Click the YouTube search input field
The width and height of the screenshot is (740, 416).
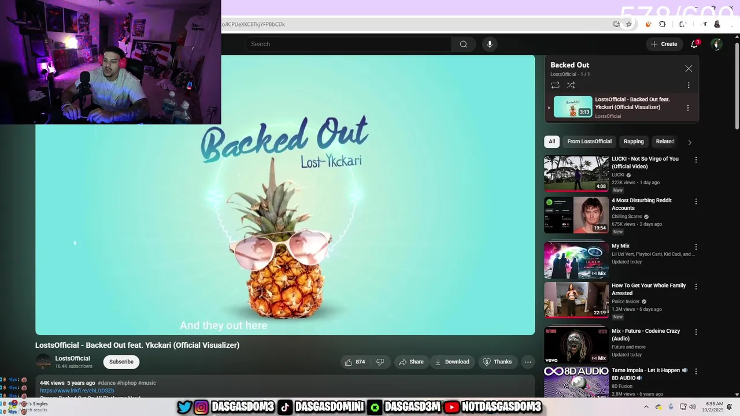coord(348,44)
